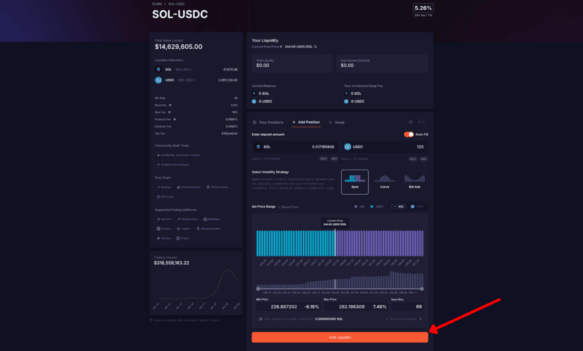Click the Max Price percentage field

(379, 307)
